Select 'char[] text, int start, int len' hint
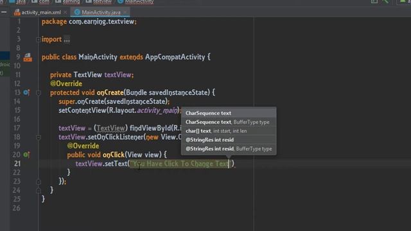This screenshot has width=411, height=231. [x=229, y=131]
